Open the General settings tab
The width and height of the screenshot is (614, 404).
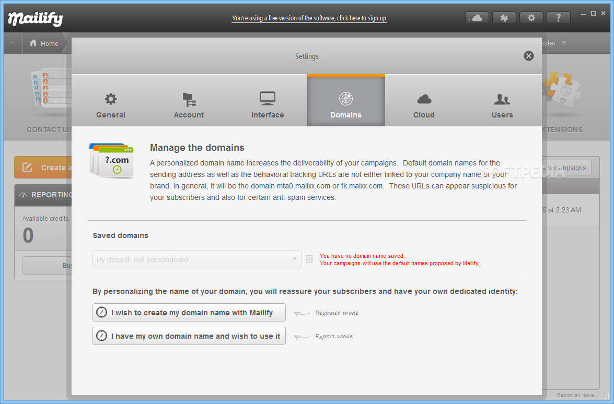(x=111, y=101)
